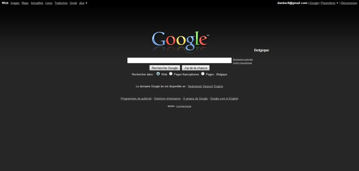This screenshot has height=171, width=359.
Task: Select the Pages : Belgique radio button
Action: (203, 74)
